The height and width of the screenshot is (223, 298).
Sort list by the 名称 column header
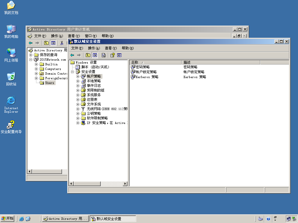155,62
